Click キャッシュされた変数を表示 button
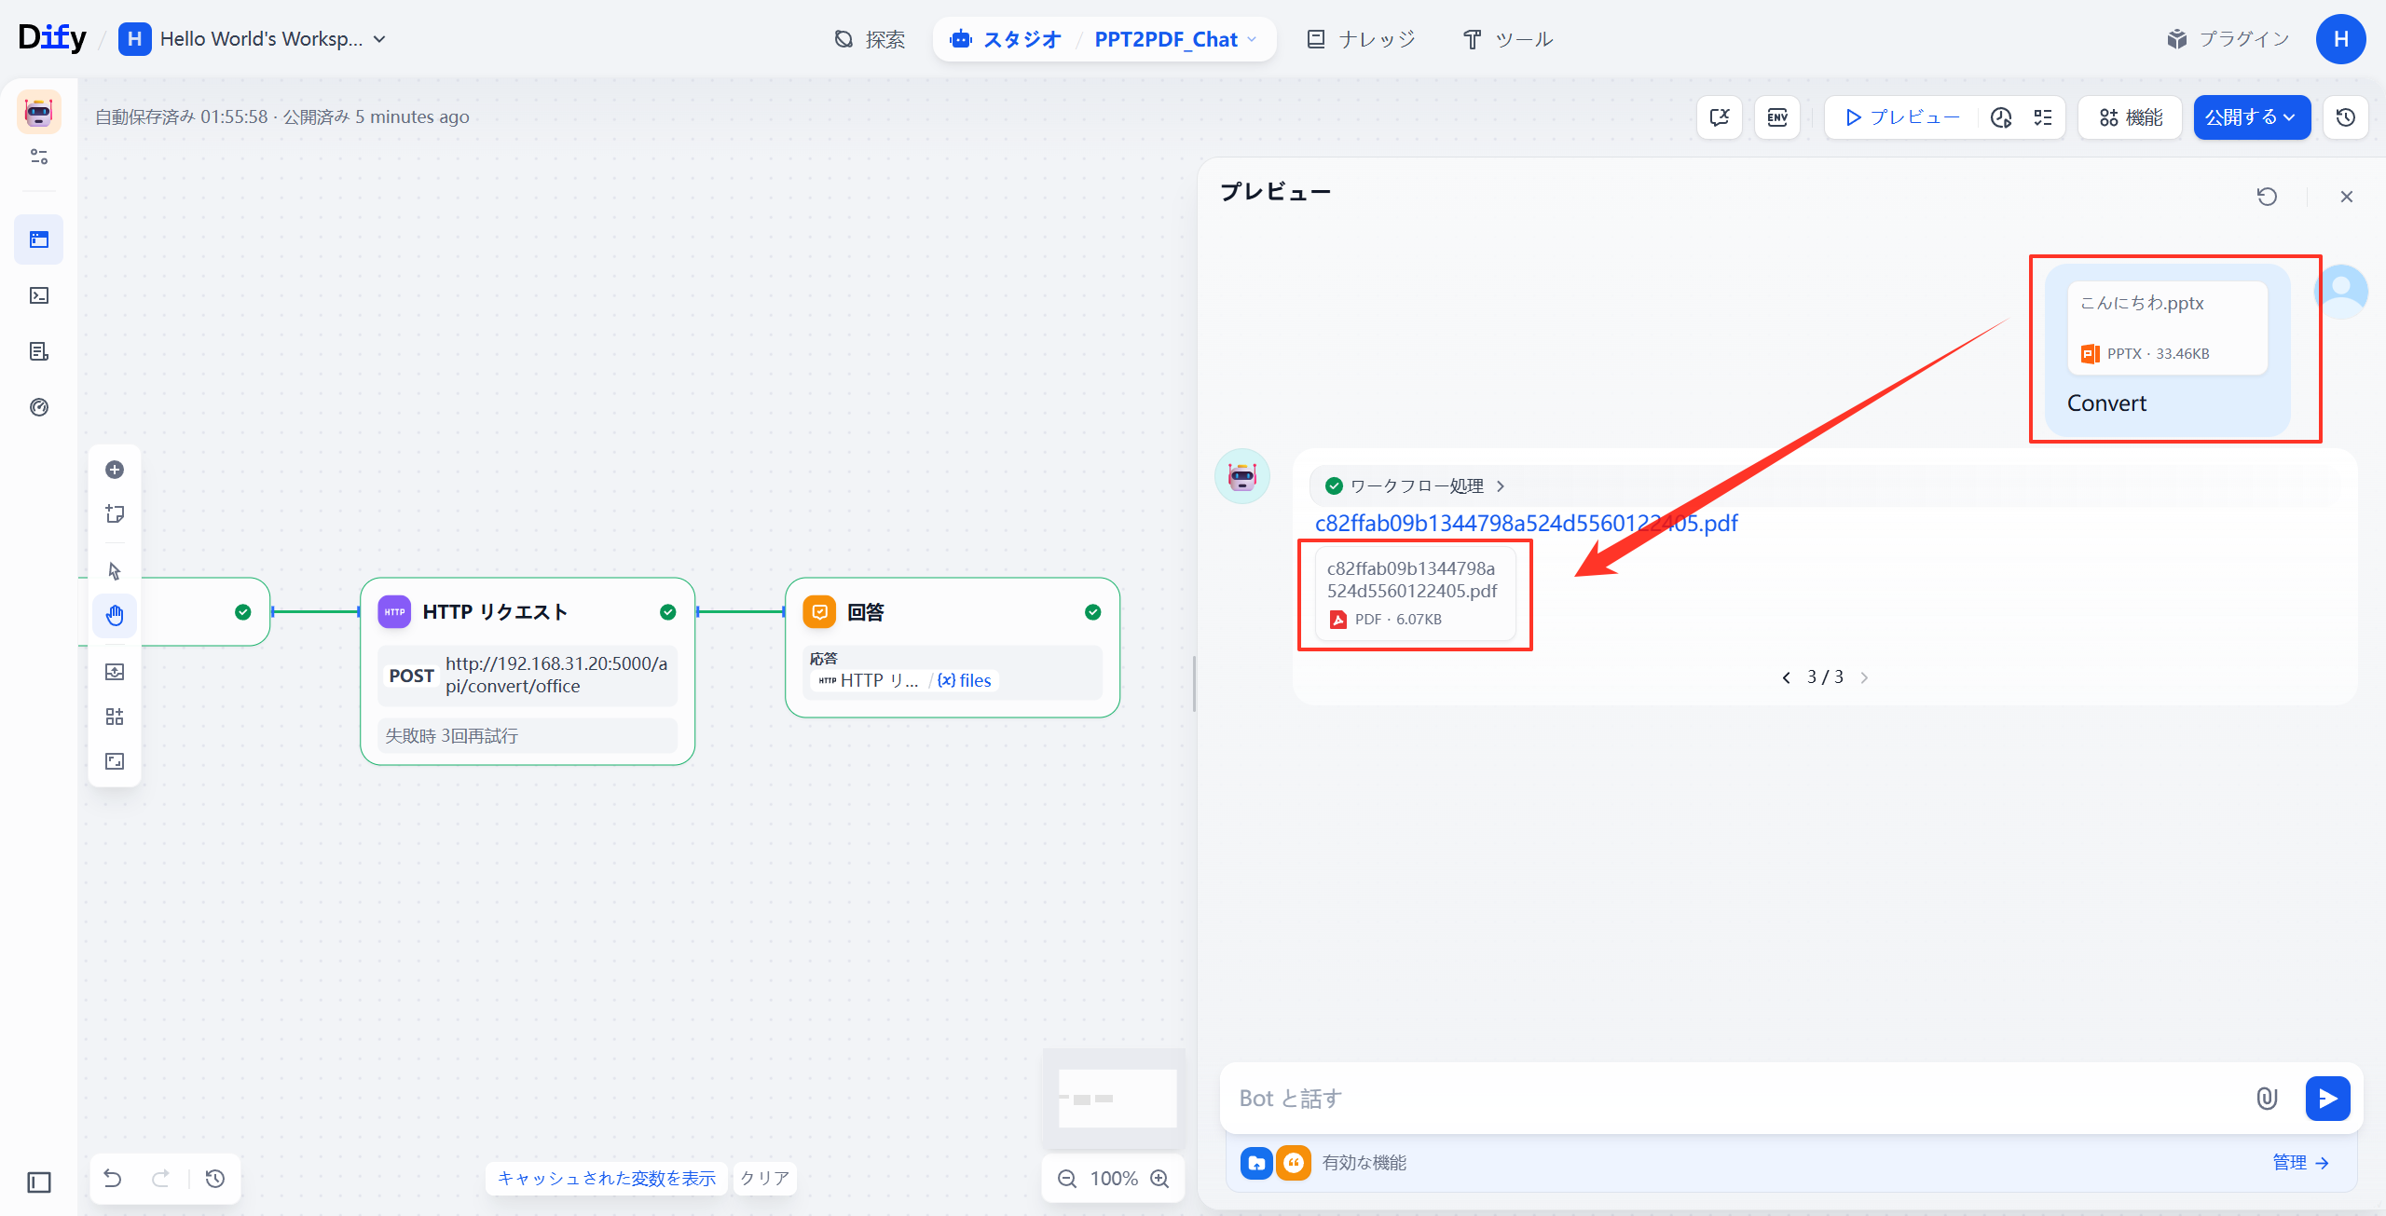 (x=607, y=1179)
